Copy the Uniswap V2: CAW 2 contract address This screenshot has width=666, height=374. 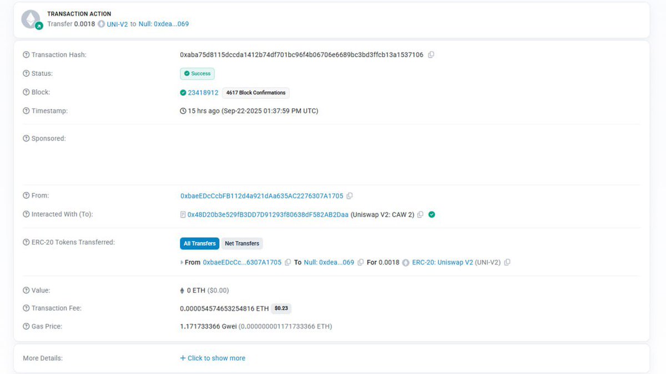pyautogui.click(x=420, y=214)
